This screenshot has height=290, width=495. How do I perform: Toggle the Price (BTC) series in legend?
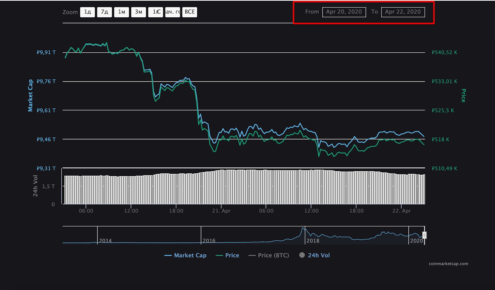269,255
